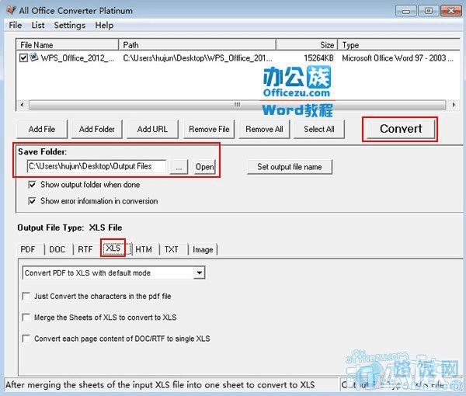The image size is (466, 396).
Task: Sort by the Type column header
Action: click(x=399, y=45)
